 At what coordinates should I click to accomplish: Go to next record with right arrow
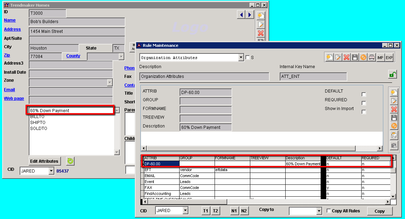250,15
